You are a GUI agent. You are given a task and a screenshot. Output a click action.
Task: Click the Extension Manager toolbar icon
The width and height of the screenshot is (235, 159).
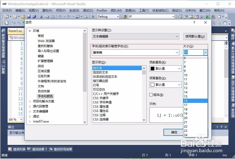tap(213, 17)
